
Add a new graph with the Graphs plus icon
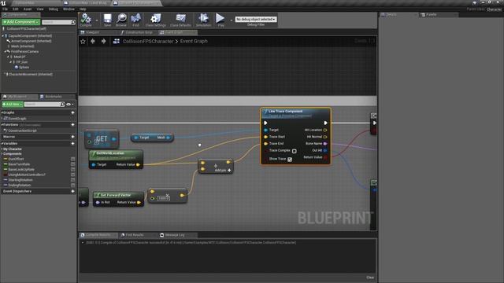[x=72, y=112]
